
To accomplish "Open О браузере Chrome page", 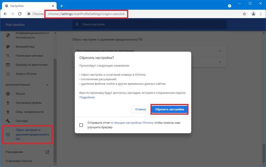I will point(19,161).
